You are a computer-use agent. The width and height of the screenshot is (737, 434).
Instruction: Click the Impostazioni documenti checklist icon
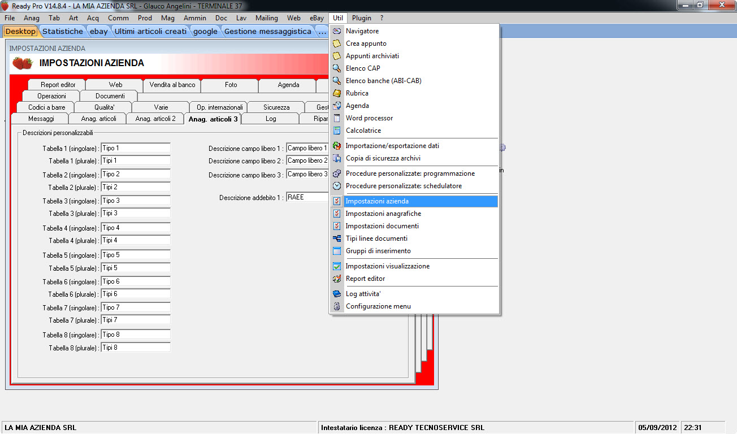(337, 226)
